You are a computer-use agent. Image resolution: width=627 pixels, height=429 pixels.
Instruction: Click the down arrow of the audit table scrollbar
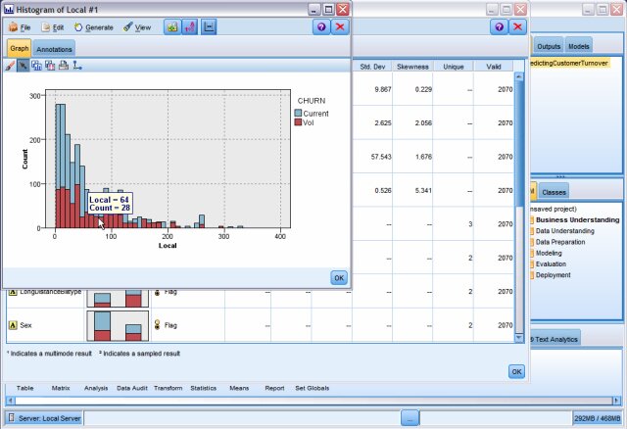click(518, 338)
